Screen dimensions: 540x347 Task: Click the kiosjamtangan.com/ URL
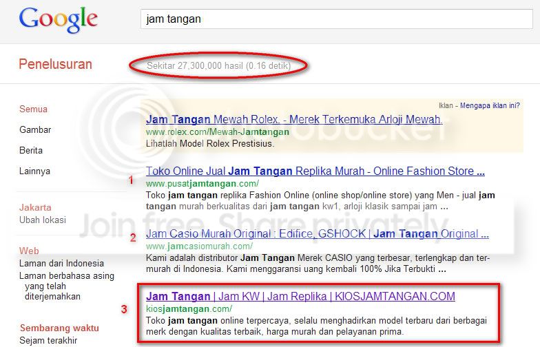[x=189, y=308]
